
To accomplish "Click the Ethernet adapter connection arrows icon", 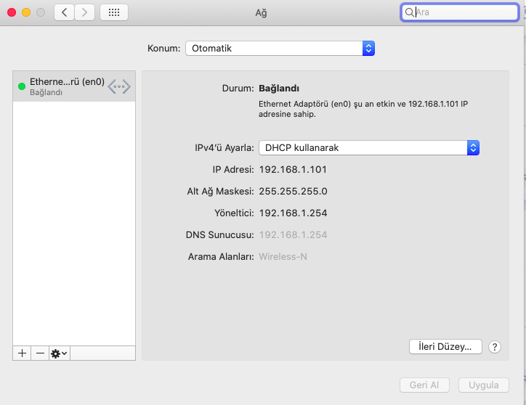I will point(119,87).
